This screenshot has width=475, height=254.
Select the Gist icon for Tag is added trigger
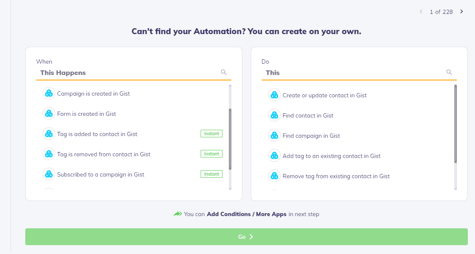[x=48, y=134]
